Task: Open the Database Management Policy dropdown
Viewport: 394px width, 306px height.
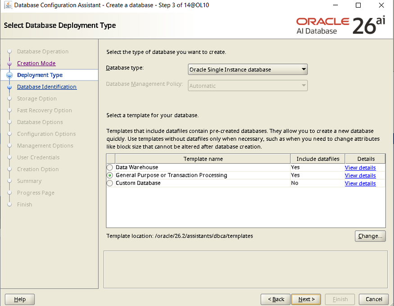Action: [248, 85]
